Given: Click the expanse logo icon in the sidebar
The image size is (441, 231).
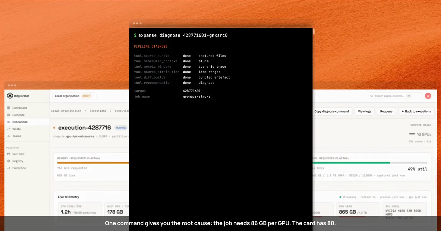Looking at the screenshot, I should (x=10, y=95).
